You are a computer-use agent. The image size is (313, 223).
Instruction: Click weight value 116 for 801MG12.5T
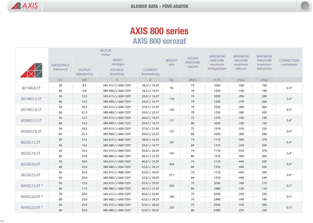pos(172,99)
